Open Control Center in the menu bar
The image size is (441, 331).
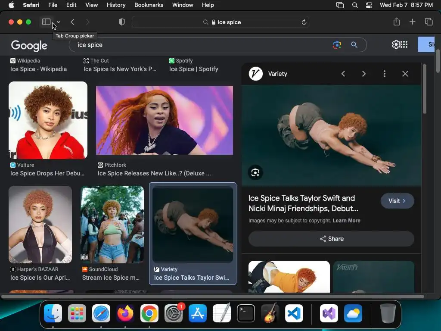click(x=369, y=5)
